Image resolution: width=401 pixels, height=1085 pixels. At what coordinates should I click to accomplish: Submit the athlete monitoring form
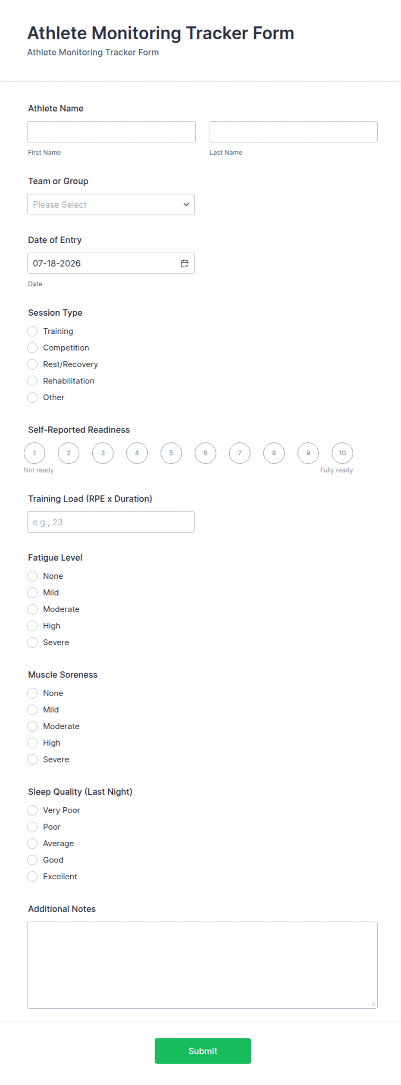[x=203, y=1051]
